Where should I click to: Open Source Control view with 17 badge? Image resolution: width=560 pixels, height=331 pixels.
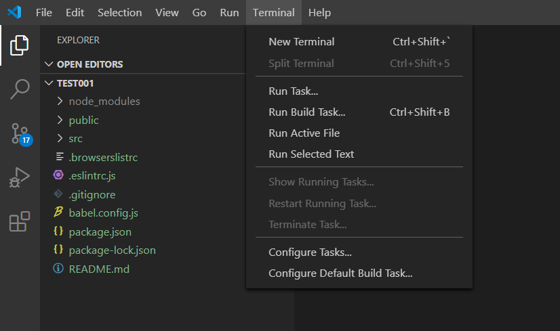click(x=20, y=134)
